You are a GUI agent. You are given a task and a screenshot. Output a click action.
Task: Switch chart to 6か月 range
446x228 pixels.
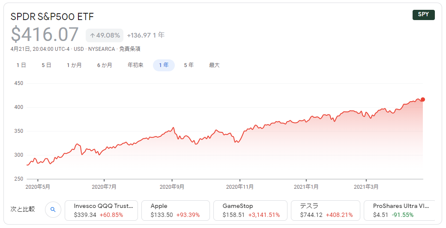[x=105, y=65]
